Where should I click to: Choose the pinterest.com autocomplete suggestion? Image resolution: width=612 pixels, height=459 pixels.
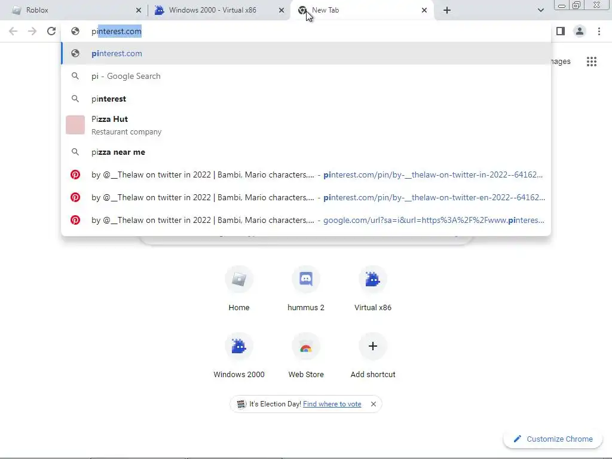coord(306,53)
